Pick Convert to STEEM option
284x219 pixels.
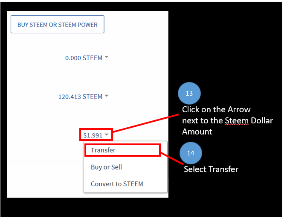click(x=117, y=184)
